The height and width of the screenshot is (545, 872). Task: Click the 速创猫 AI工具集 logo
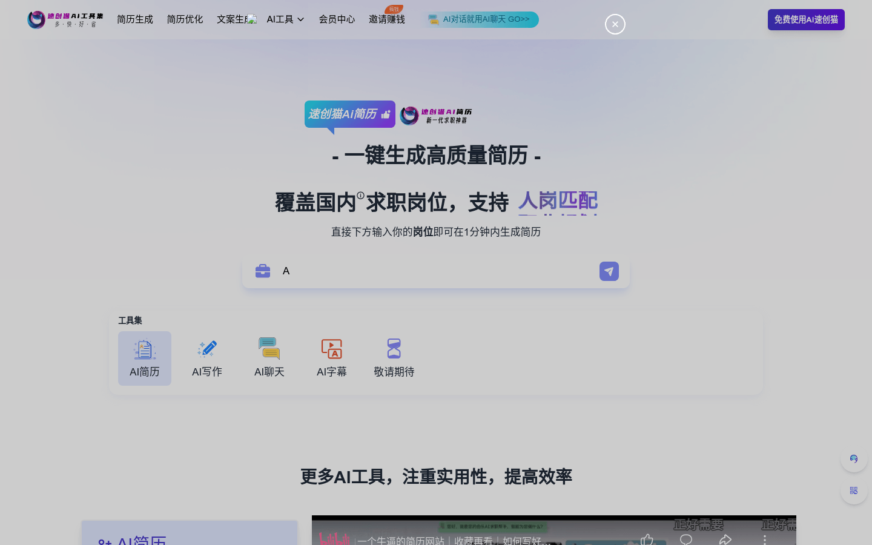pyautogui.click(x=65, y=19)
